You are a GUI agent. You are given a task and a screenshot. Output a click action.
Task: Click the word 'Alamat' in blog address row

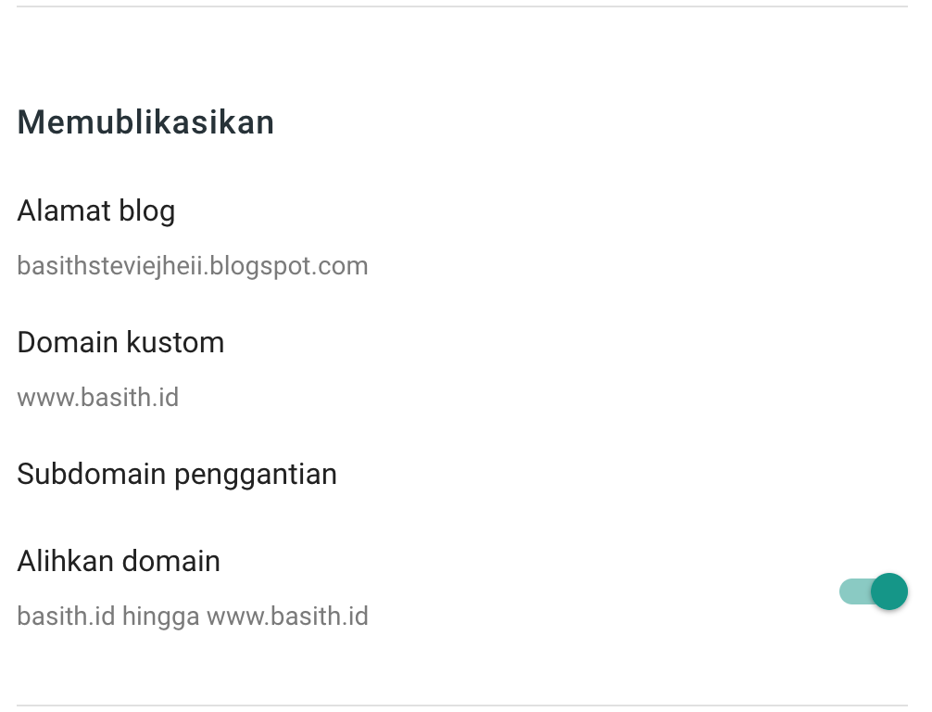pos(64,210)
